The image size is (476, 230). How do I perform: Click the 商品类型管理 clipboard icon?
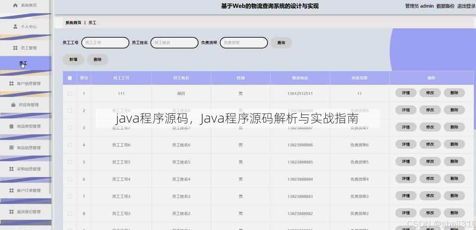pyautogui.click(x=12, y=126)
